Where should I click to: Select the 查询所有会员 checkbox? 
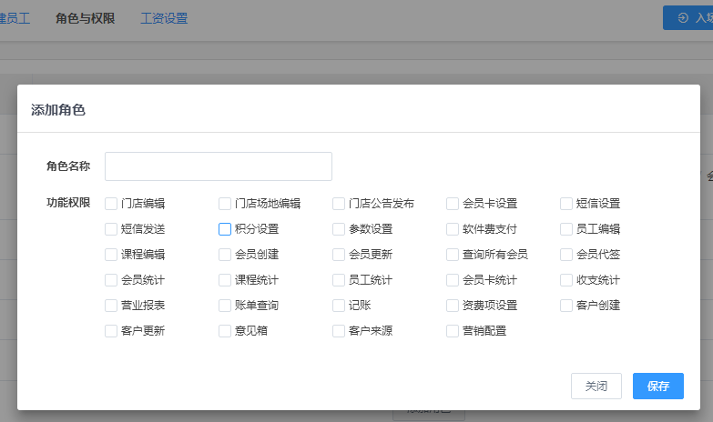453,255
